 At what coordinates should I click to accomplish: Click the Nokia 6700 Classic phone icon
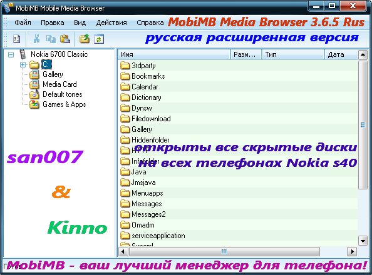coord(23,54)
